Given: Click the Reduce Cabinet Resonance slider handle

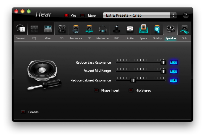Looking at the screenshot, I should point(133,80).
